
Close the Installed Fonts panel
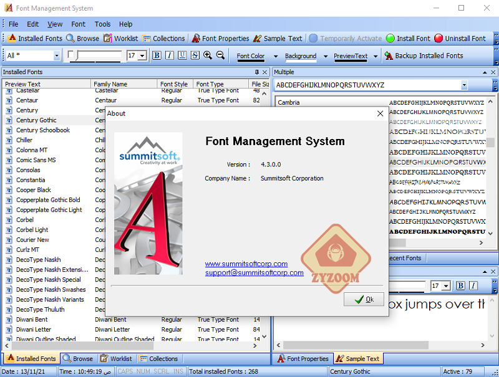[x=264, y=72]
